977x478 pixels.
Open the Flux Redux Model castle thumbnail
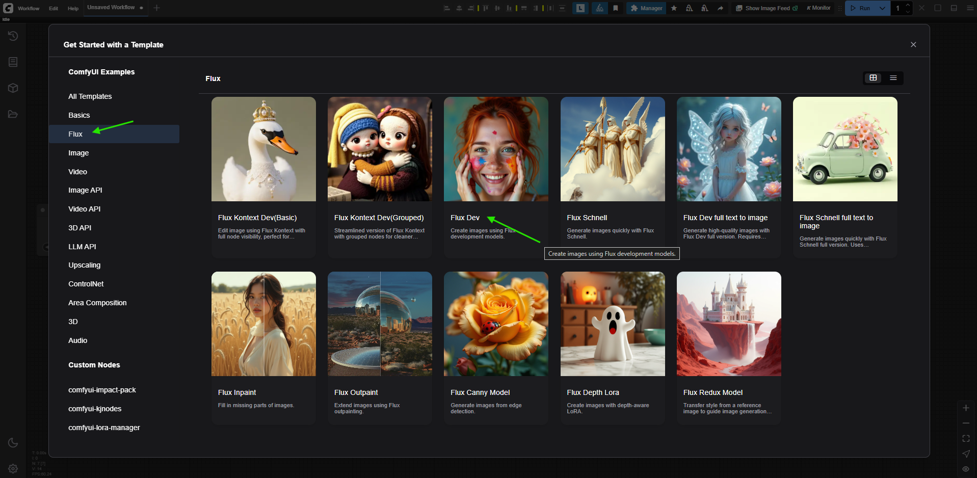point(729,324)
